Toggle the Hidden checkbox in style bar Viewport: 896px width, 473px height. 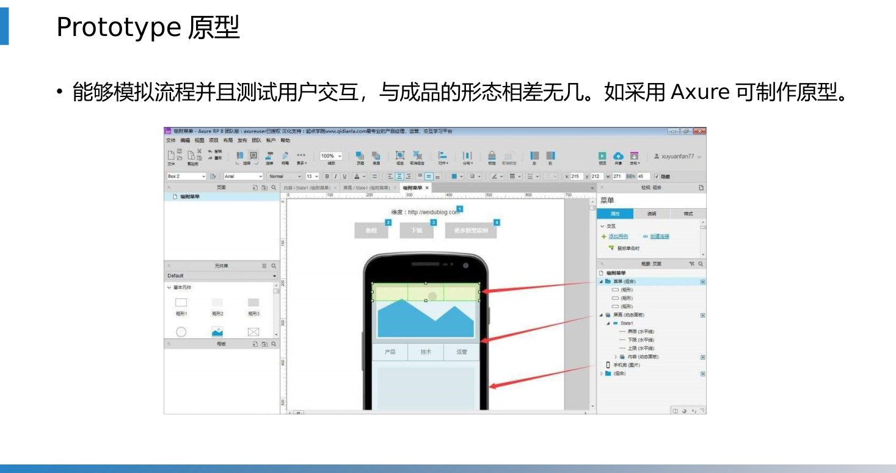coord(657,176)
